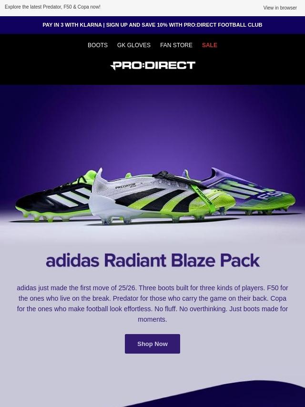The image size is (305, 407).
Task: Click the Pay in 3 with Klarna text
Action: pyautogui.click(x=72, y=25)
